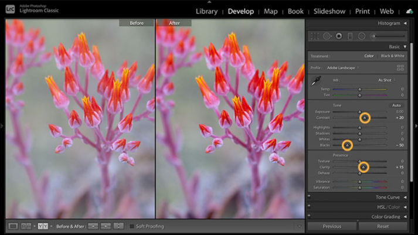This screenshot has height=235, width=418.
Task: Click the Before photo preview
Action: [x=80, y=119]
